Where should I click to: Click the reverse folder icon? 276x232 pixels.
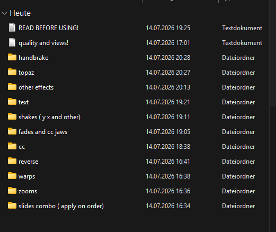(x=12, y=161)
